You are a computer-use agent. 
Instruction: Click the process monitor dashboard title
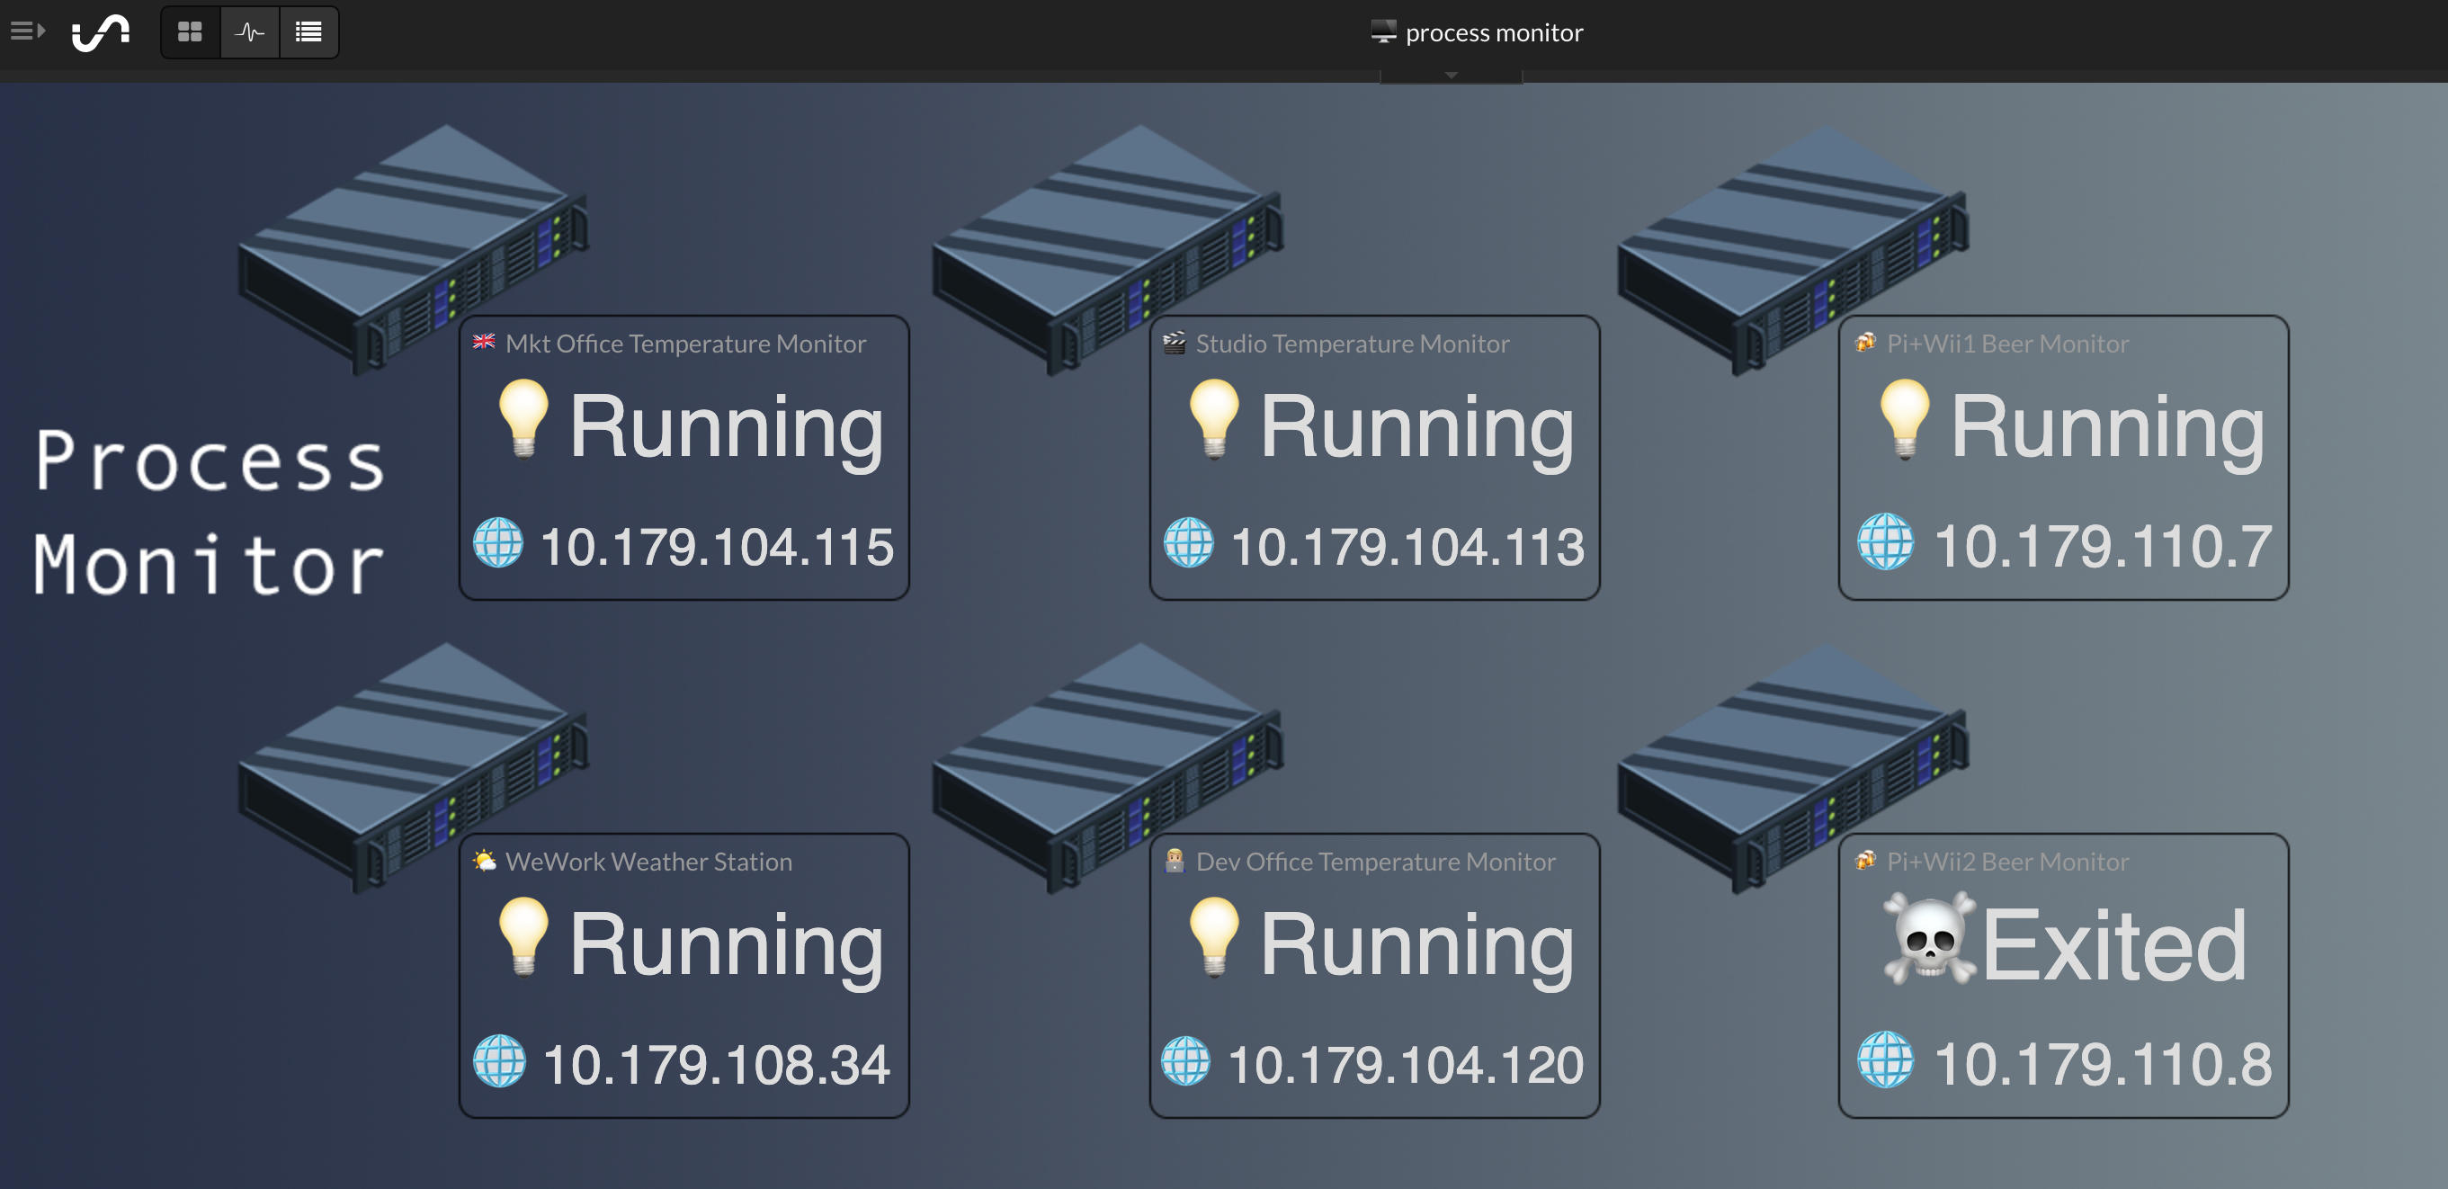point(1493,32)
